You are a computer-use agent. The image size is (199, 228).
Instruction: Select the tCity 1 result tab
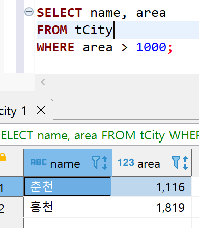pyautogui.click(x=26, y=110)
